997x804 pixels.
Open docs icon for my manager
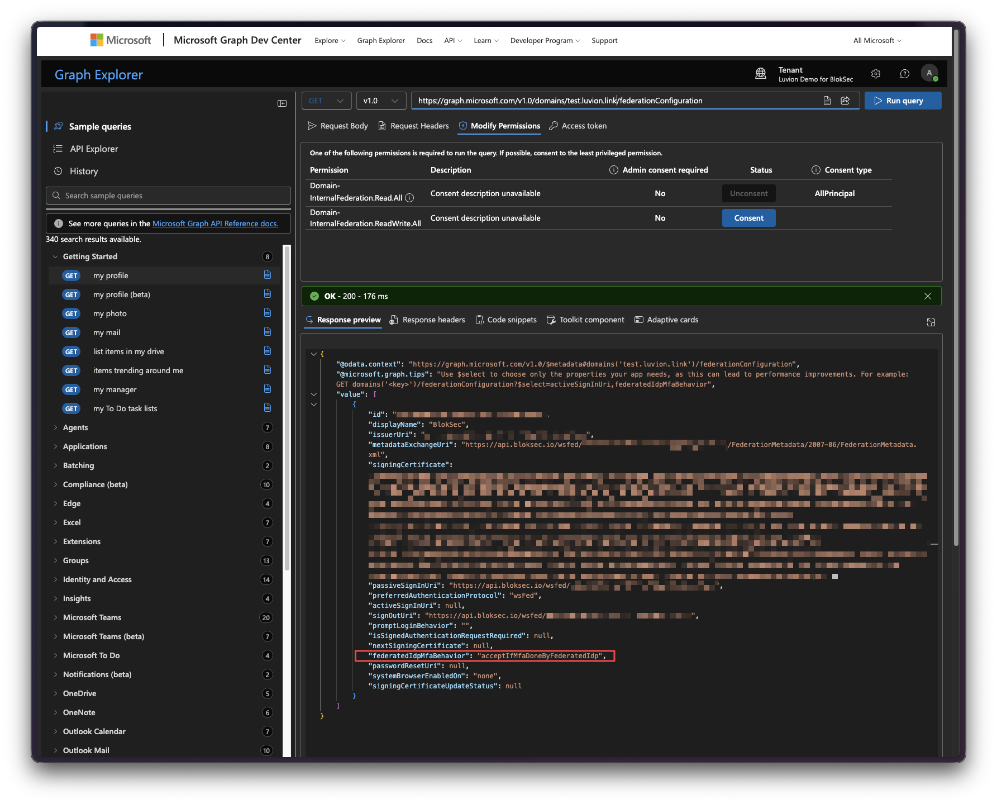[268, 389]
